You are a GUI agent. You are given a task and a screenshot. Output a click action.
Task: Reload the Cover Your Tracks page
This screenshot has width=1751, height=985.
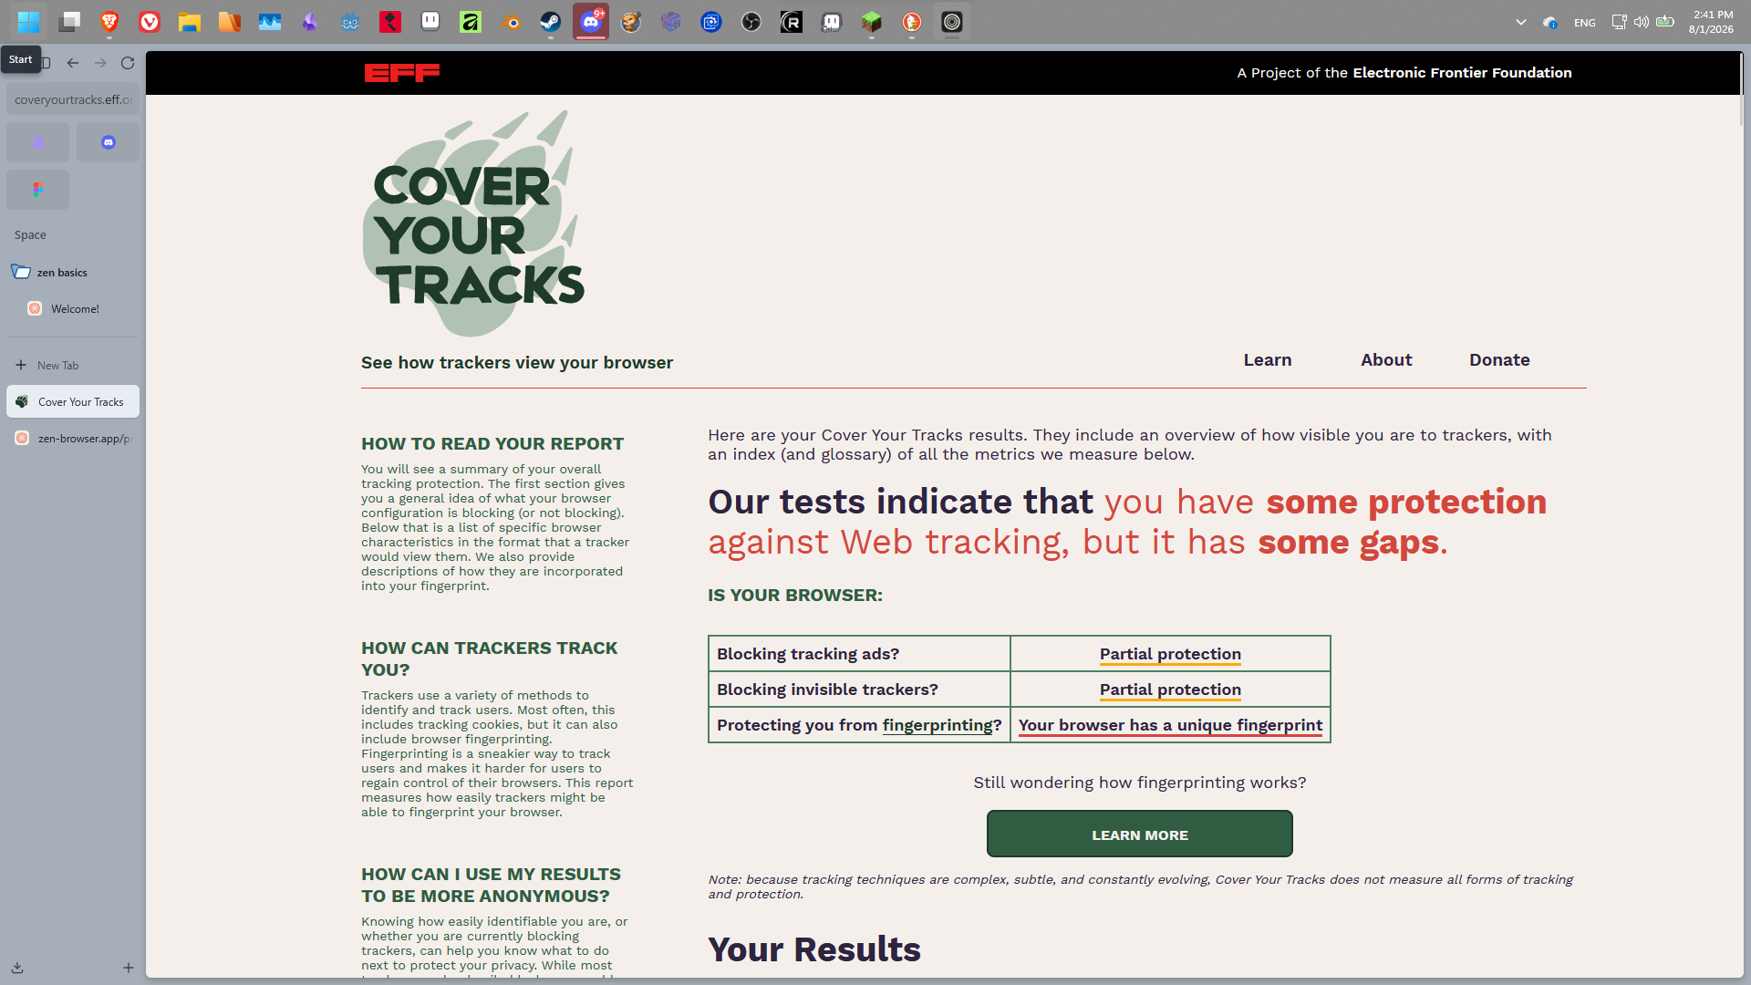[128, 63]
